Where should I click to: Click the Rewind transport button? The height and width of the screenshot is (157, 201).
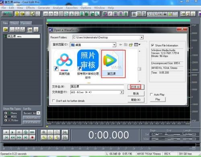(x=12, y=137)
